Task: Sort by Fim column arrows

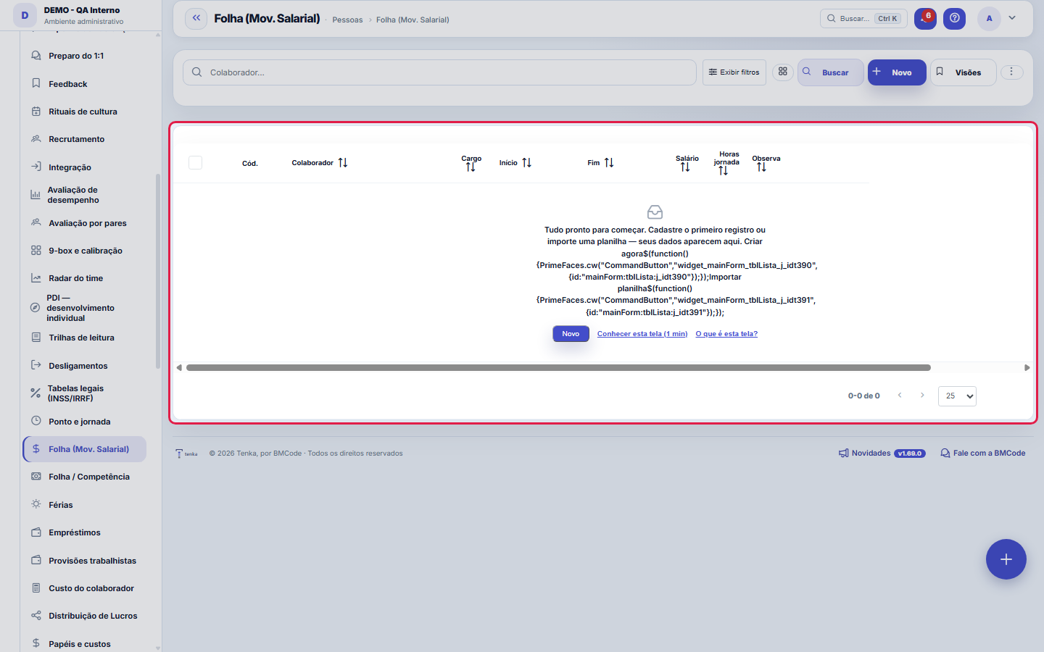Action: (x=609, y=163)
